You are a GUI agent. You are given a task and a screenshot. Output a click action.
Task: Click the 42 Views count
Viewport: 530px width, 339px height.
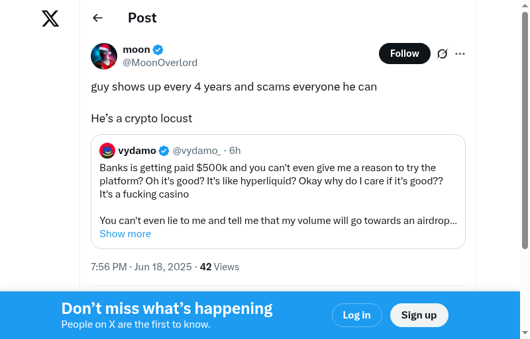[219, 267]
